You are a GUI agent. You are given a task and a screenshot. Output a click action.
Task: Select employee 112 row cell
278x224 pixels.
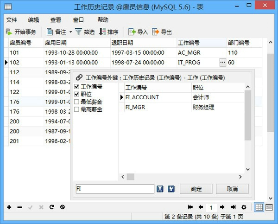26,72
